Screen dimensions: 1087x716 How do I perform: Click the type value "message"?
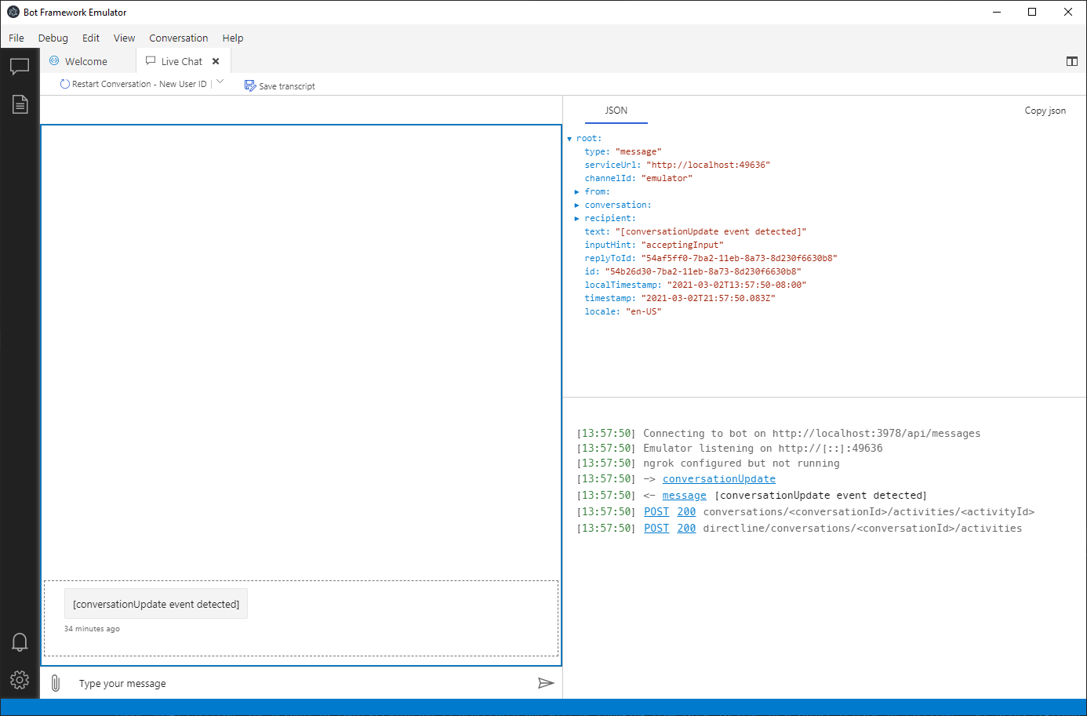tap(638, 152)
